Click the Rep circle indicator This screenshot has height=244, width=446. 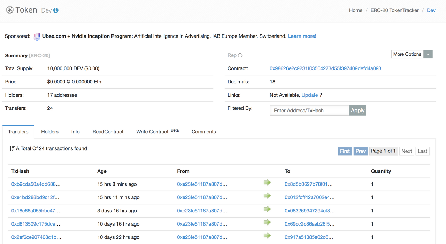(x=240, y=55)
